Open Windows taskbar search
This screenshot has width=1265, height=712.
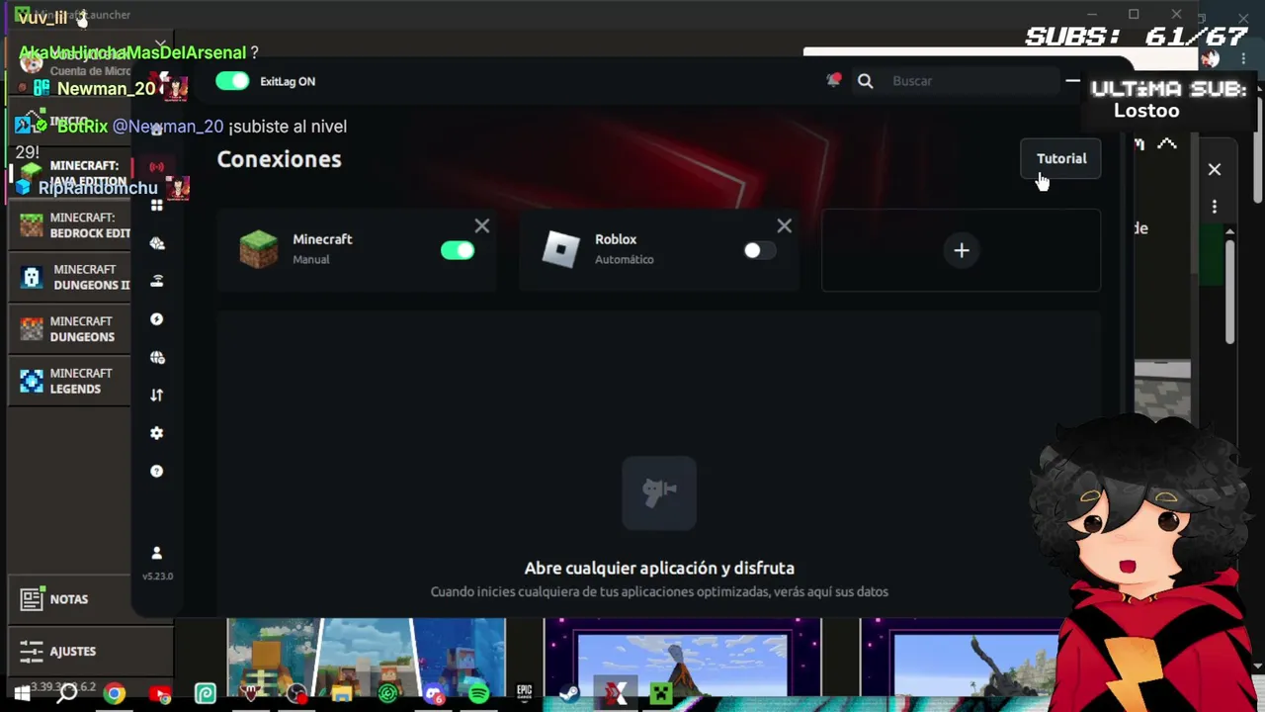coord(67,694)
